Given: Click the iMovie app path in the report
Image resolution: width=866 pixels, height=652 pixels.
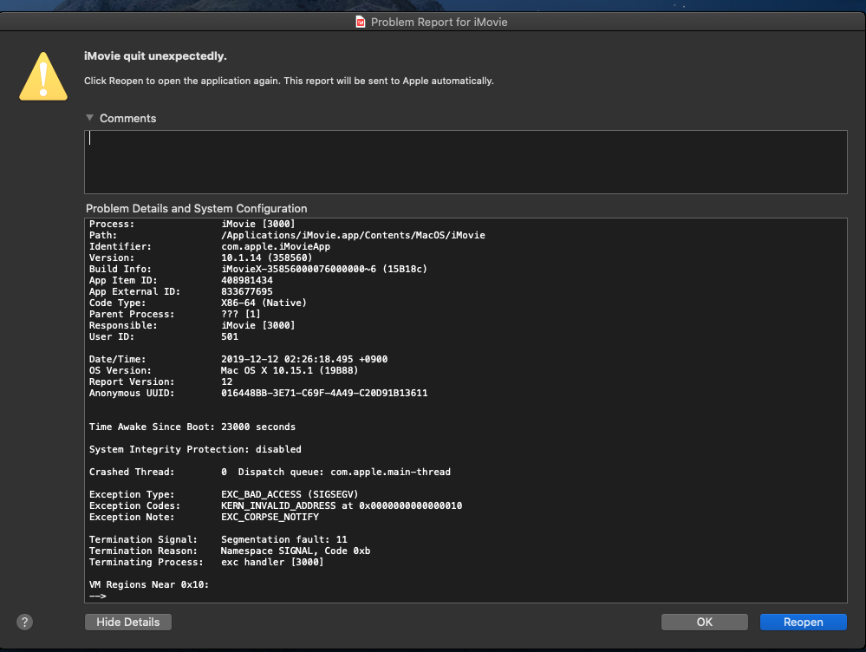Looking at the screenshot, I should click(353, 235).
